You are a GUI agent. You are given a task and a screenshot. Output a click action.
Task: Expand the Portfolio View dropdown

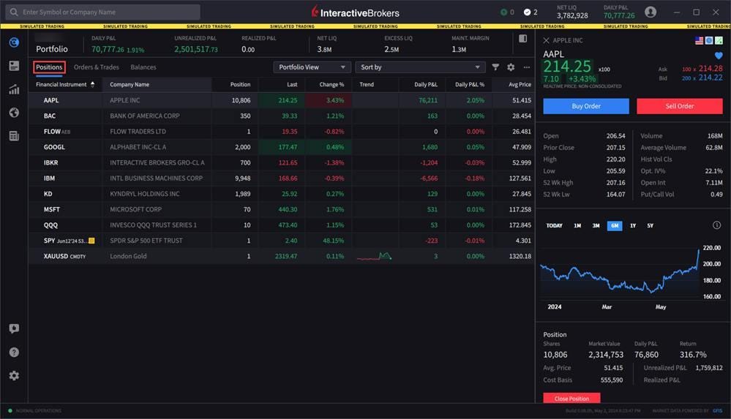pos(312,67)
